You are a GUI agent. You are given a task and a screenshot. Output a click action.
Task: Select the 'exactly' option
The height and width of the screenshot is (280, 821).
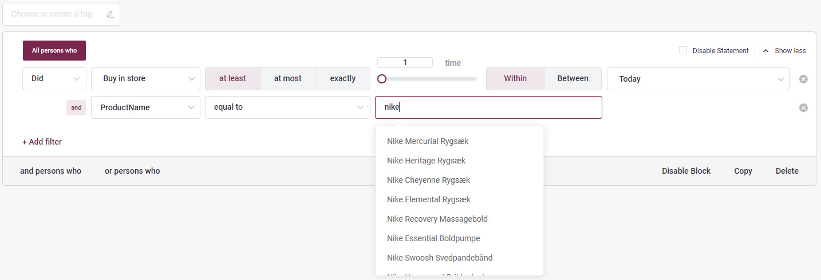point(343,79)
